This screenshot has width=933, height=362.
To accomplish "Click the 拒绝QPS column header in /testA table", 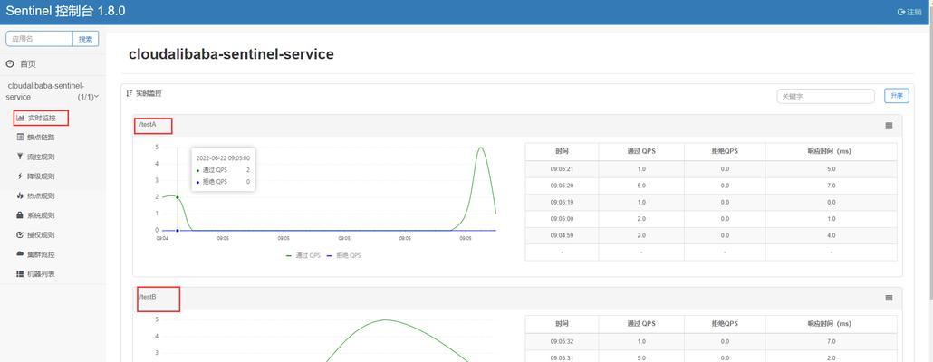I will [x=725, y=151].
